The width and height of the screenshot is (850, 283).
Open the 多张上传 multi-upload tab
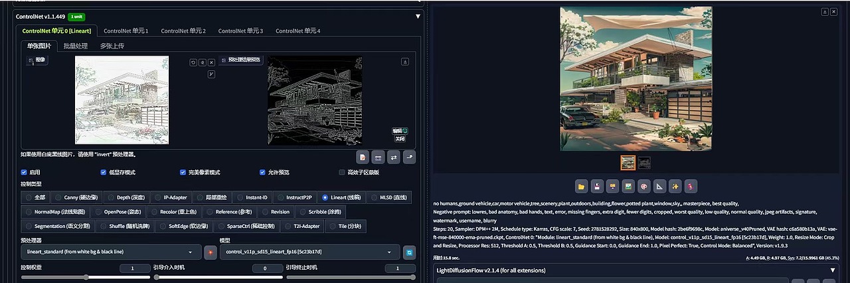pos(112,46)
